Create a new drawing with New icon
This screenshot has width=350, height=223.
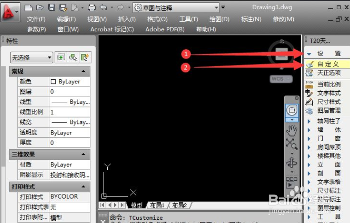[29, 8]
